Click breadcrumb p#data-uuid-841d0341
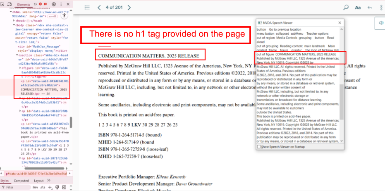 [x=36, y=174]
